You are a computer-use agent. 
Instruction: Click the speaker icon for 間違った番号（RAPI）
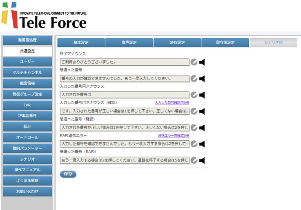point(202,160)
